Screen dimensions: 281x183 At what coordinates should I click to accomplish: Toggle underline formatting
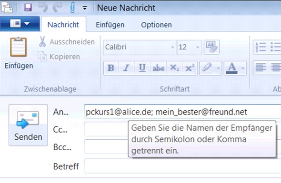tap(142, 68)
